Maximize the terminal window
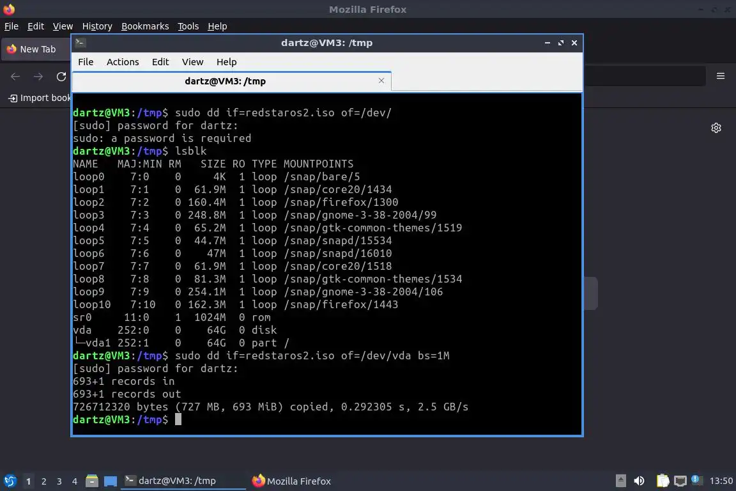The height and width of the screenshot is (491, 736). coord(561,43)
